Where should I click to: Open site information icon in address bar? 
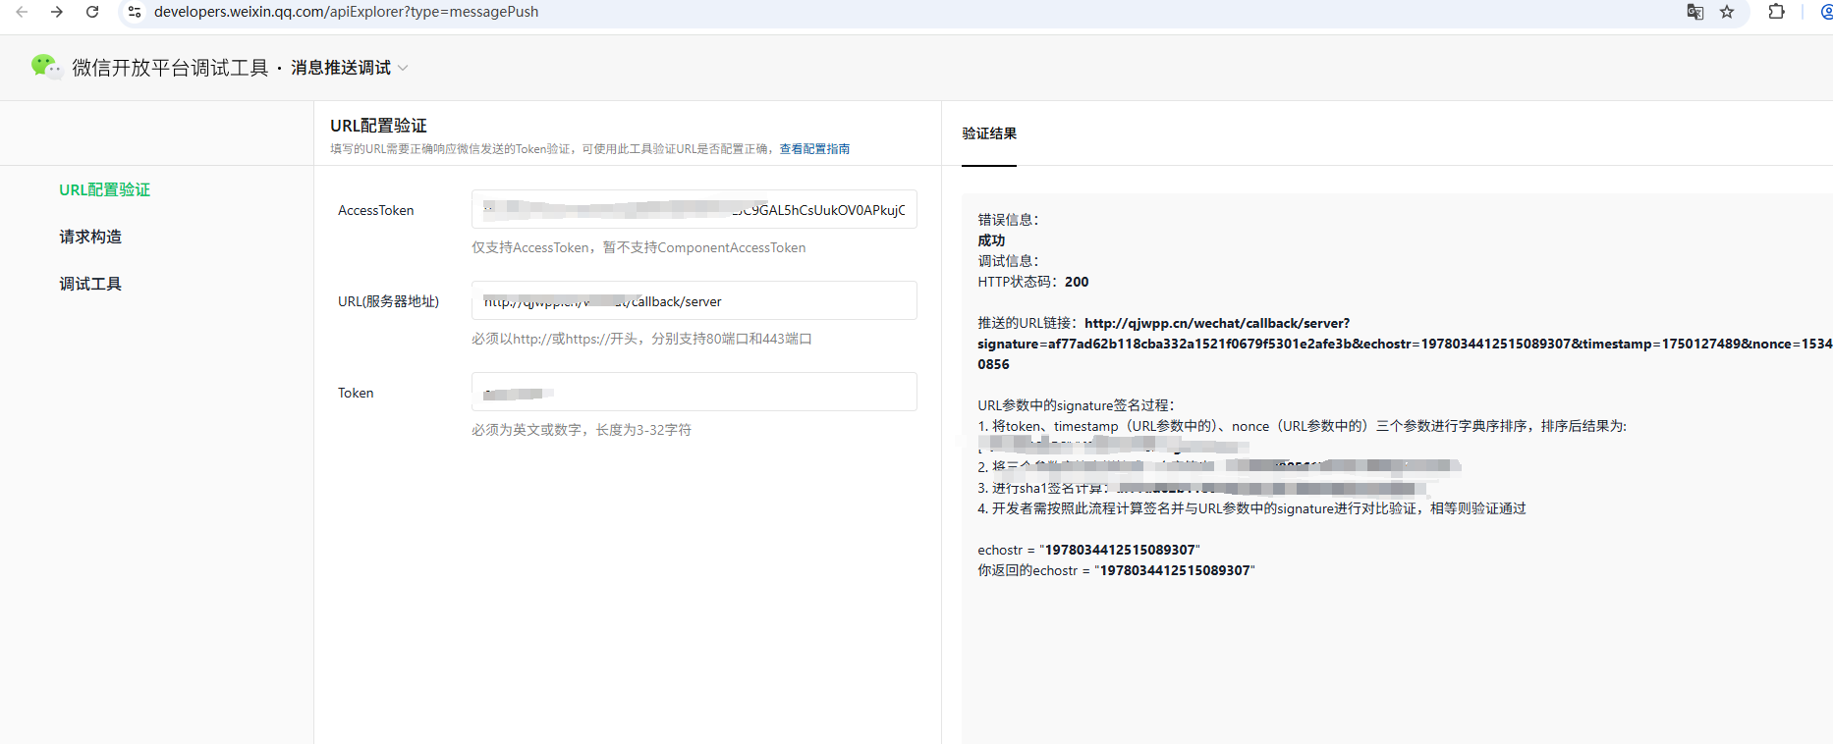[135, 12]
